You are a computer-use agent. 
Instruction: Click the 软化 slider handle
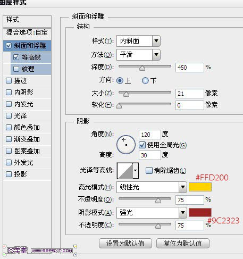tap(119, 106)
